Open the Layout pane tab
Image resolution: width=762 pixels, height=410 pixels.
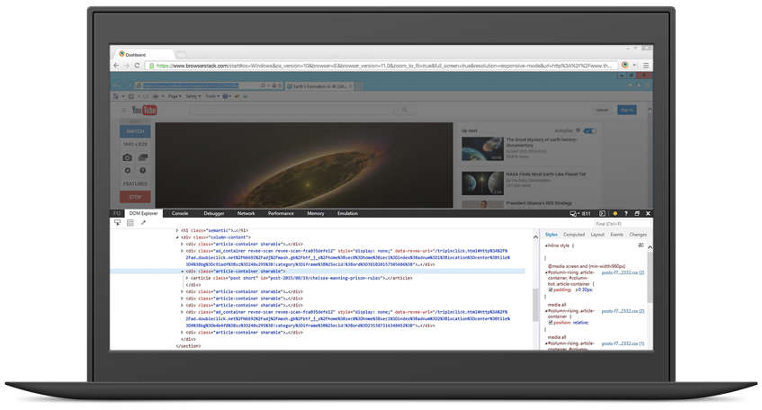tap(597, 235)
